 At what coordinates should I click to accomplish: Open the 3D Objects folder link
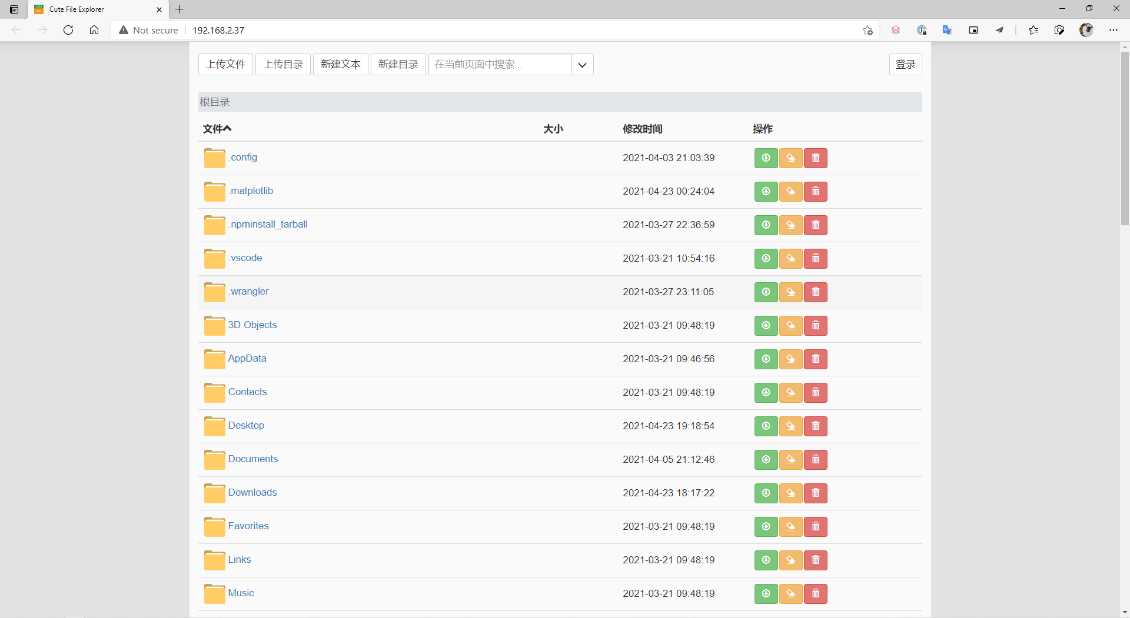(x=252, y=325)
